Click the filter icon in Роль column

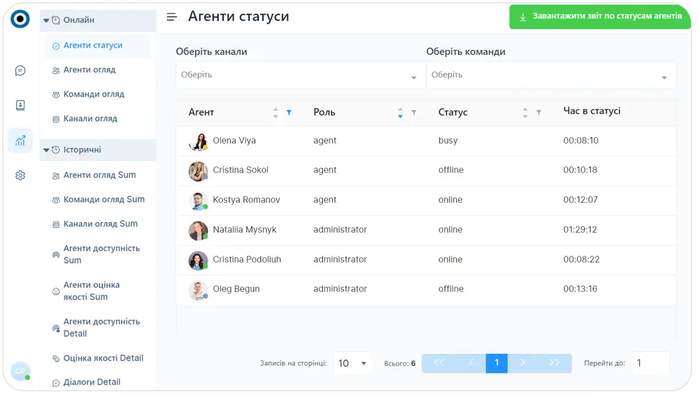(414, 113)
